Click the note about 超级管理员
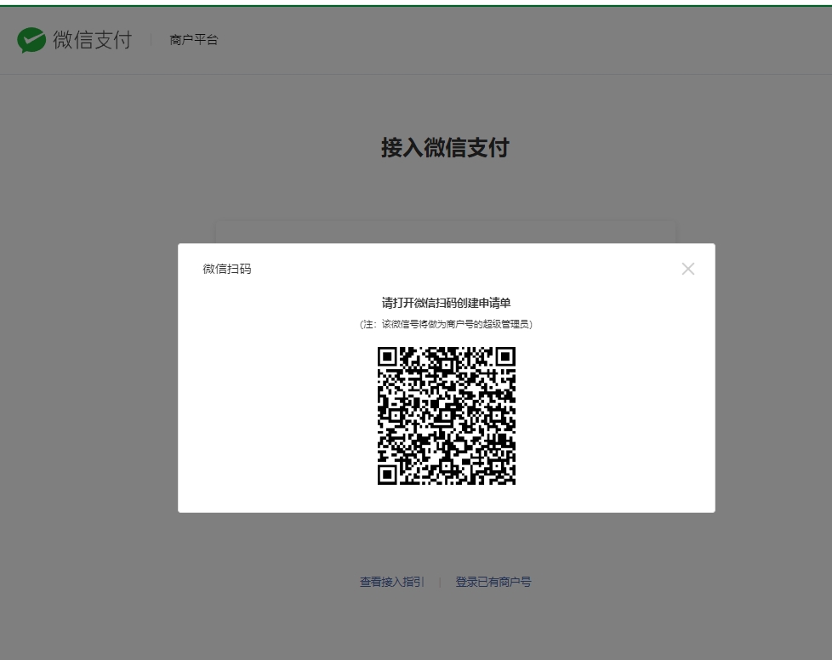This screenshot has width=832, height=660. click(446, 324)
